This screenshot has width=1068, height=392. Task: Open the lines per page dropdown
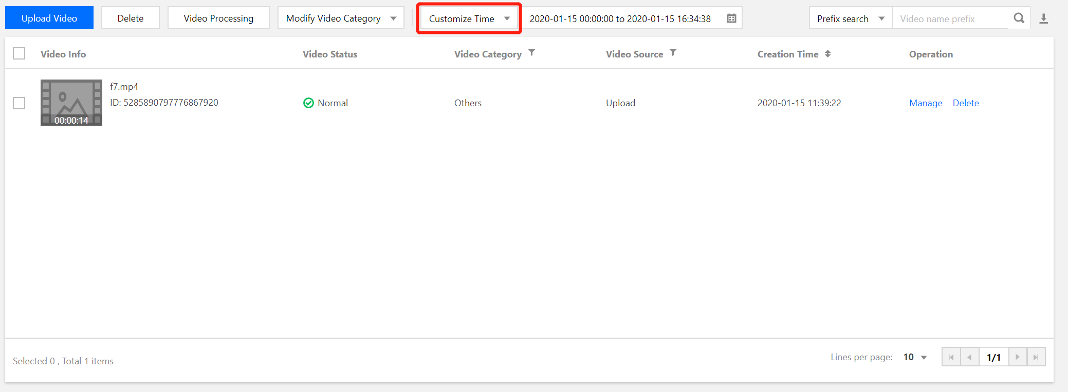[x=915, y=357]
